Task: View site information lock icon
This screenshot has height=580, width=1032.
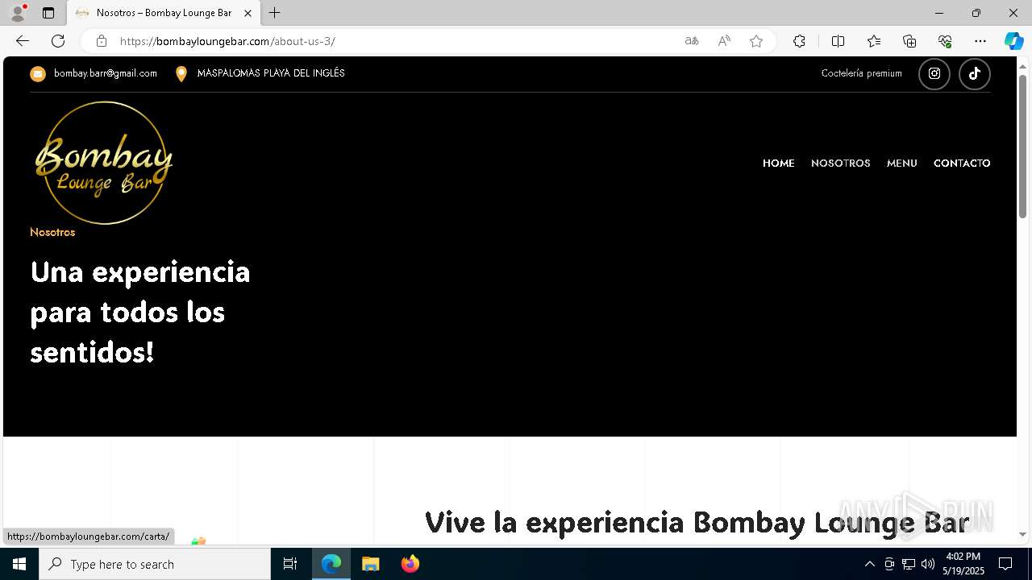Action: tap(101, 41)
